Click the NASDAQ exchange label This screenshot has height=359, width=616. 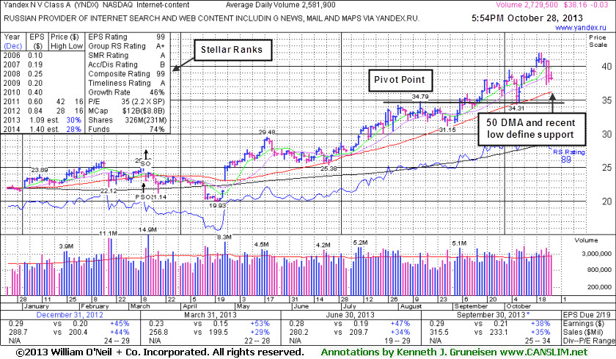coord(118,5)
